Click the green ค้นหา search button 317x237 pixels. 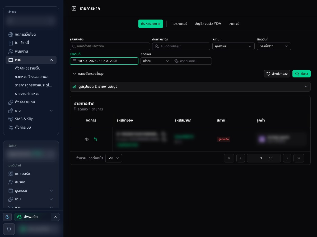(301, 74)
